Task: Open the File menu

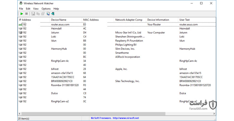Action: click(x=21, y=9)
